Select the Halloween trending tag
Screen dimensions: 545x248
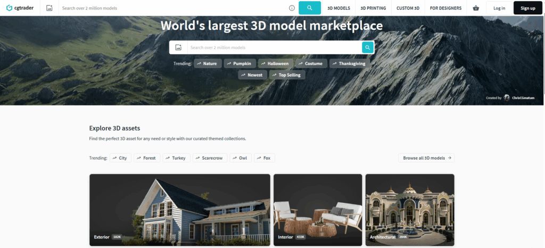pyautogui.click(x=276, y=63)
